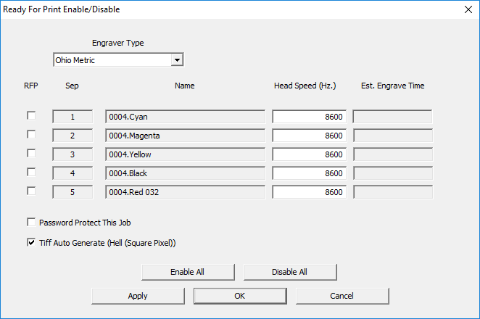Click Head Speed field for Cyan row

click(309, 117)
